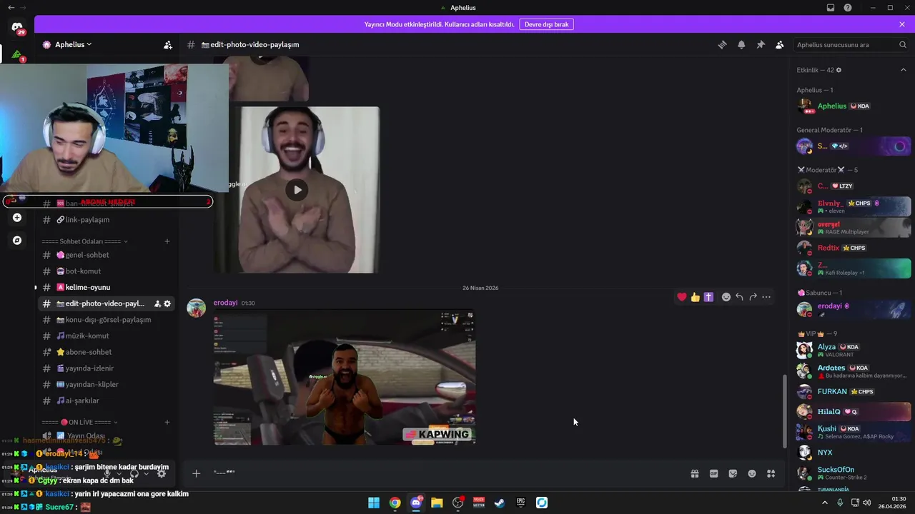Dismiss the Streamer Mode banner
The height and width of the screenshot is (514, 915).
point(902,24)
